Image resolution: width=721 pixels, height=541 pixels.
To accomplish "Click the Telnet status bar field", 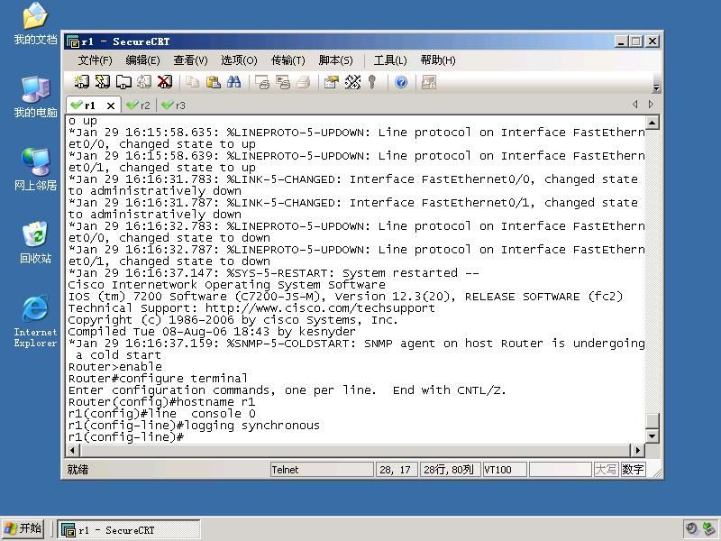I will 322,470.
